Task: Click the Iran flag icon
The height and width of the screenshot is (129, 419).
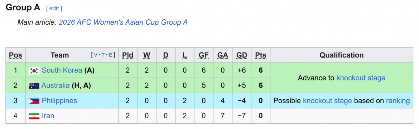Action: coord(34,116)
